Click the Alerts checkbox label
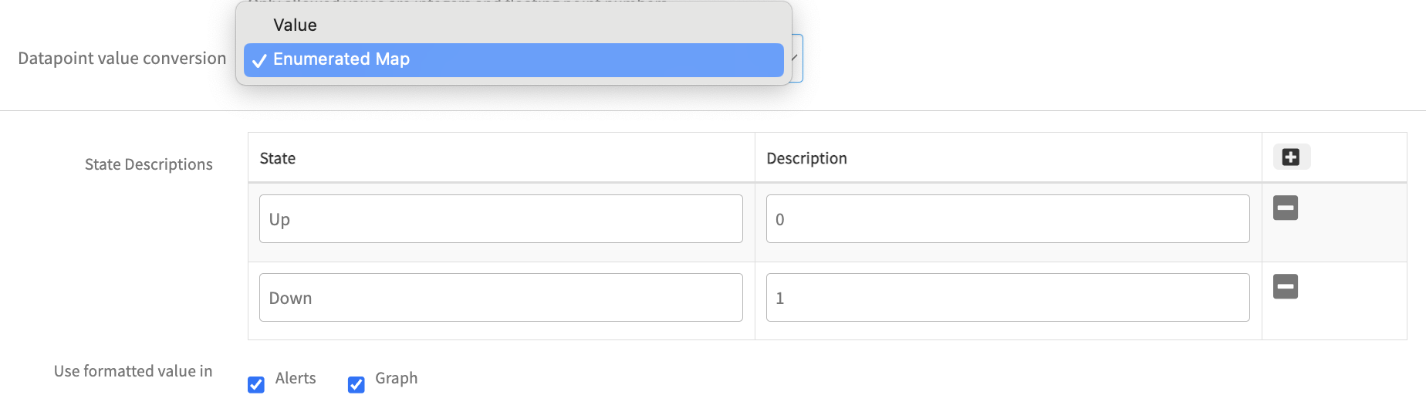 point(296,378)
